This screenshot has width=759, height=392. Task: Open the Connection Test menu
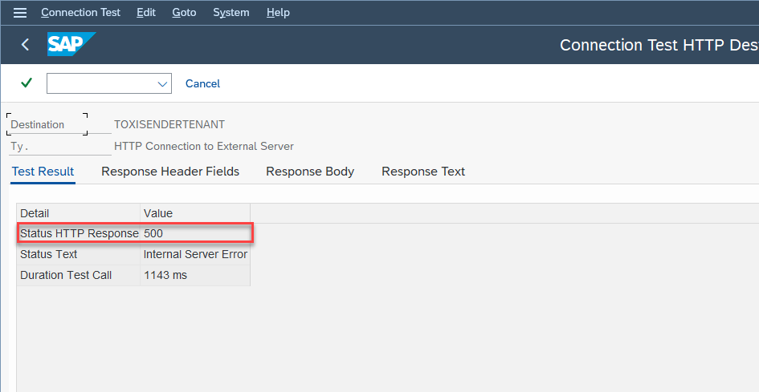[80, 13]
